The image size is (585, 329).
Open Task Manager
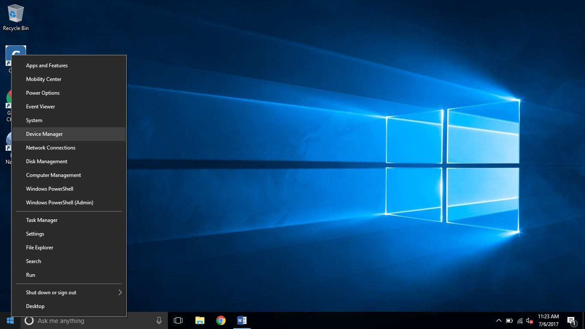(x=69, y=220)
